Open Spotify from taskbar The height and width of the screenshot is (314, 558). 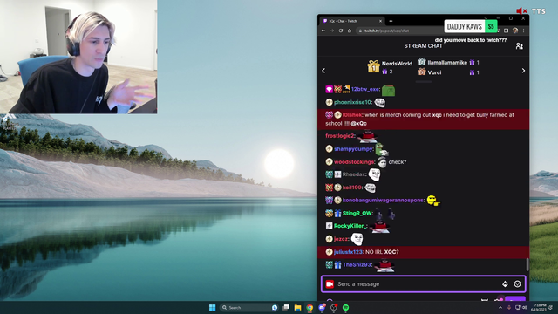(x=345, y=307)
